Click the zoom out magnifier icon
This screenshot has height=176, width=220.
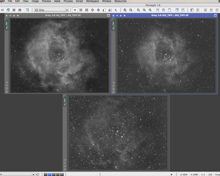coord(131,10)
